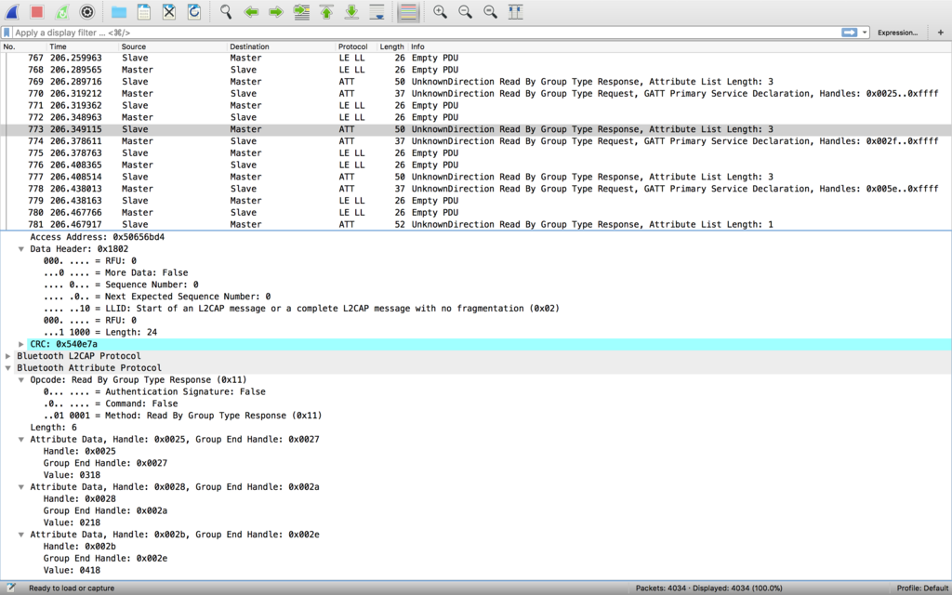Select Group End Handle: 0x002a line

point(105,510)
